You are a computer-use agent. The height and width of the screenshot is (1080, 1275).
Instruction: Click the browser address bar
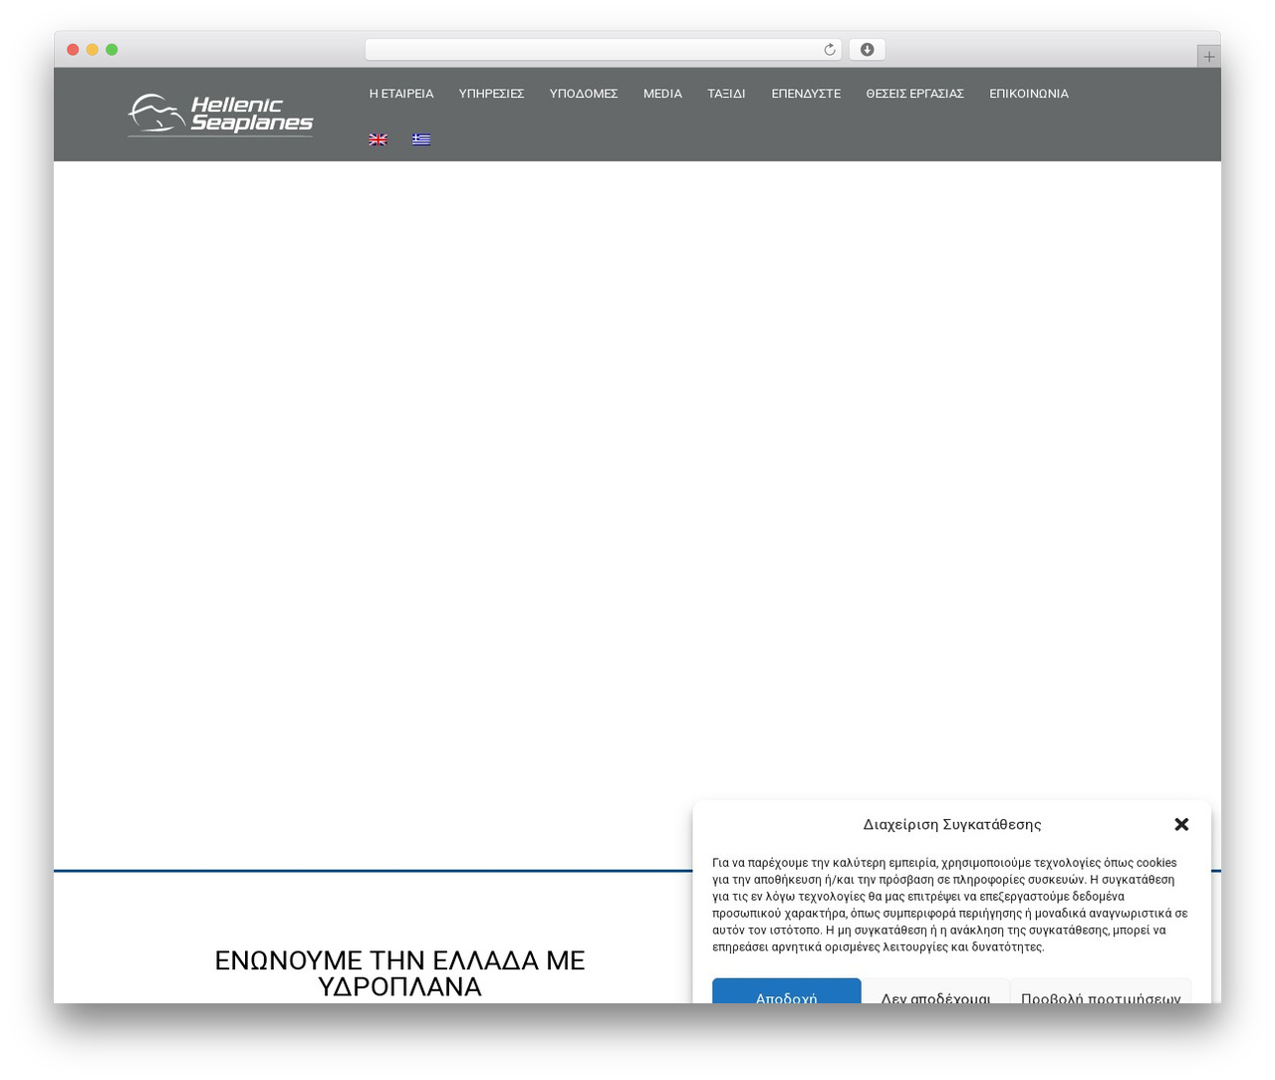point(603,50)
